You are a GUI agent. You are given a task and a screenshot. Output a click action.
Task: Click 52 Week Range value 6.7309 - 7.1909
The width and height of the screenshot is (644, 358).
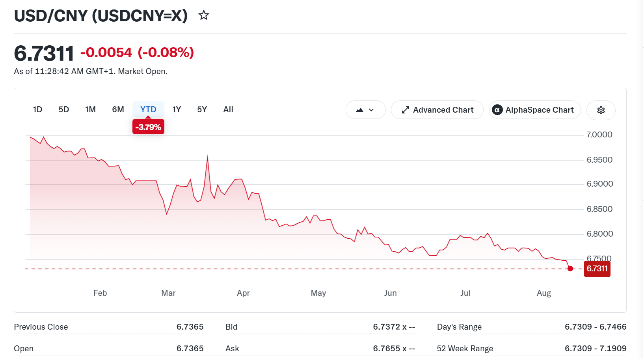click(596, 349)
